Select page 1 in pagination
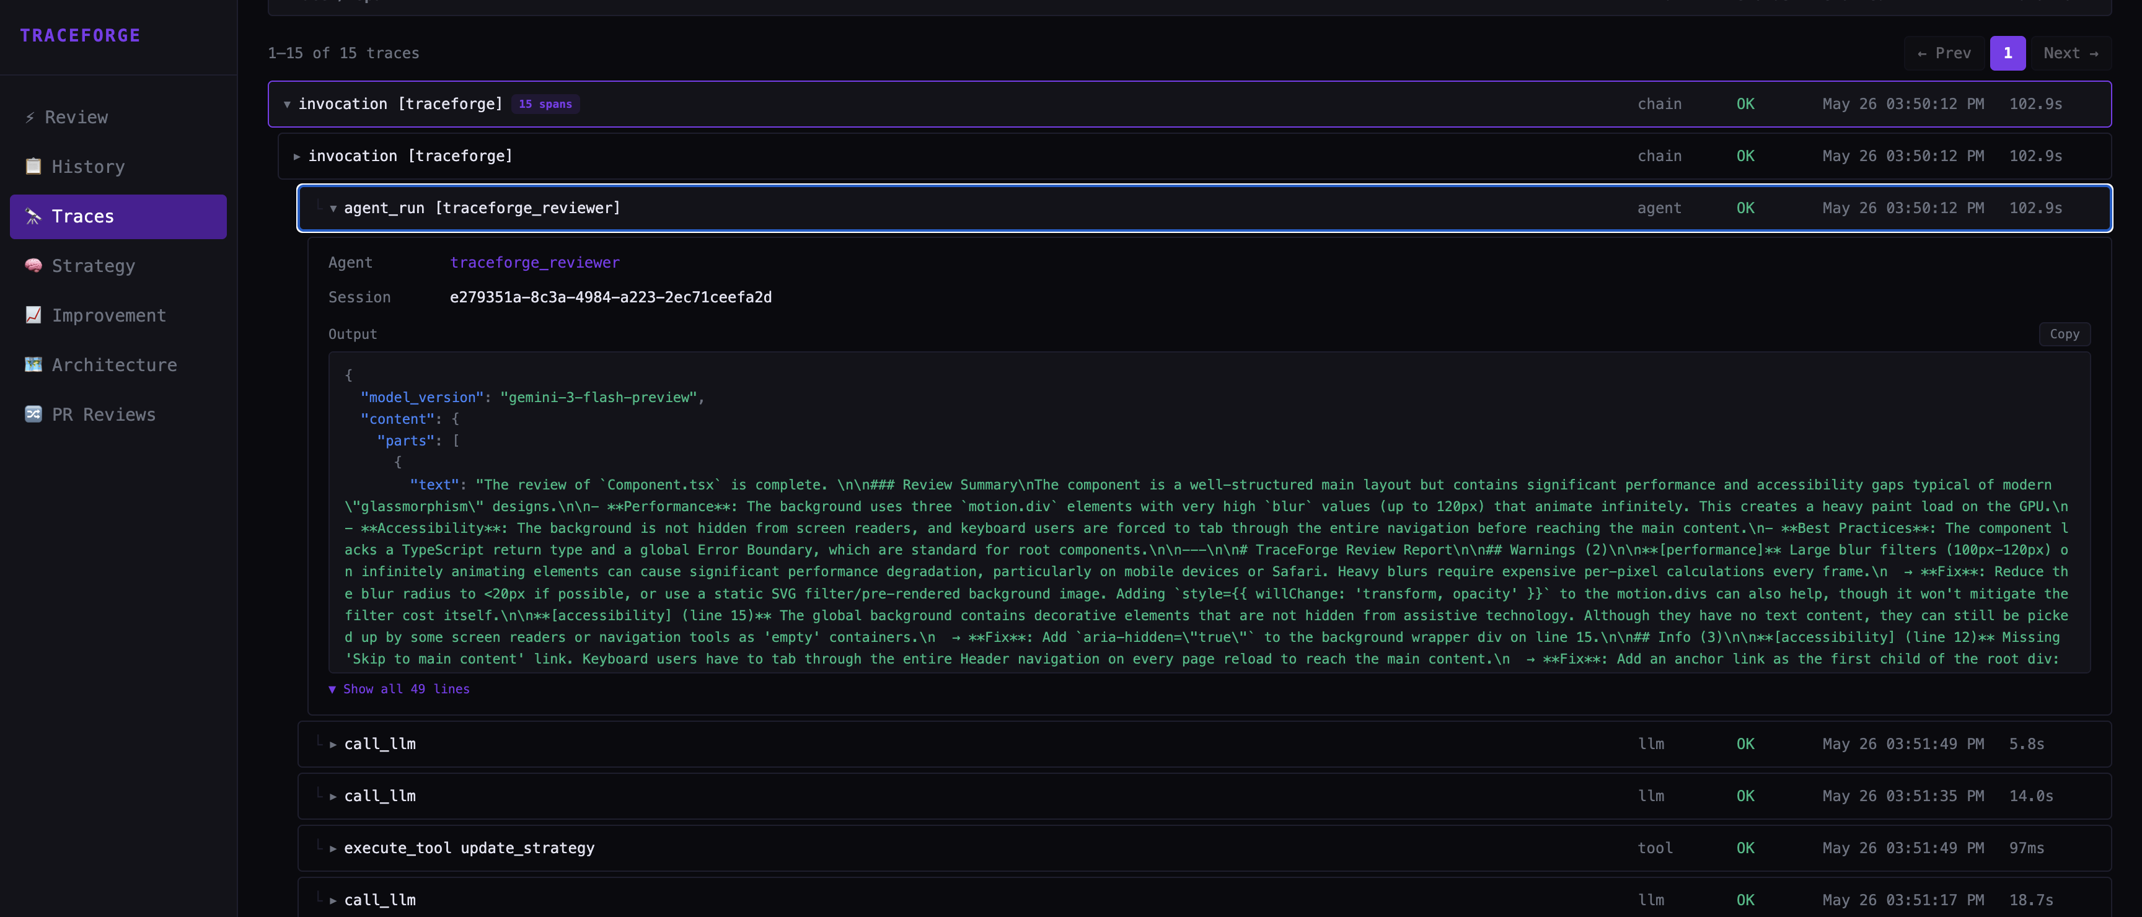Image resolution: width=2142 pixels, height=917 pixels. [2008, 53]
